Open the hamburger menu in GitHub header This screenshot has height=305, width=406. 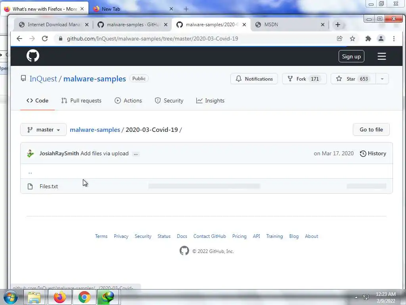click(381, 56)
